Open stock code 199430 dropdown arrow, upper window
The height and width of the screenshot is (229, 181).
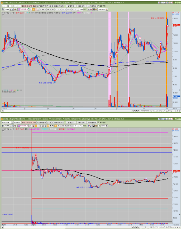10,9
